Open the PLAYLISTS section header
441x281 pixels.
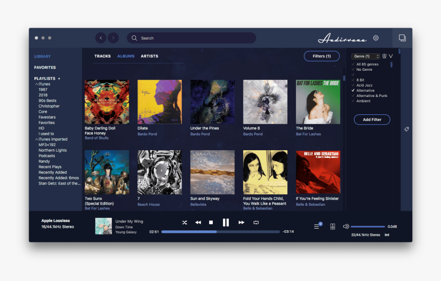(45, 78)
